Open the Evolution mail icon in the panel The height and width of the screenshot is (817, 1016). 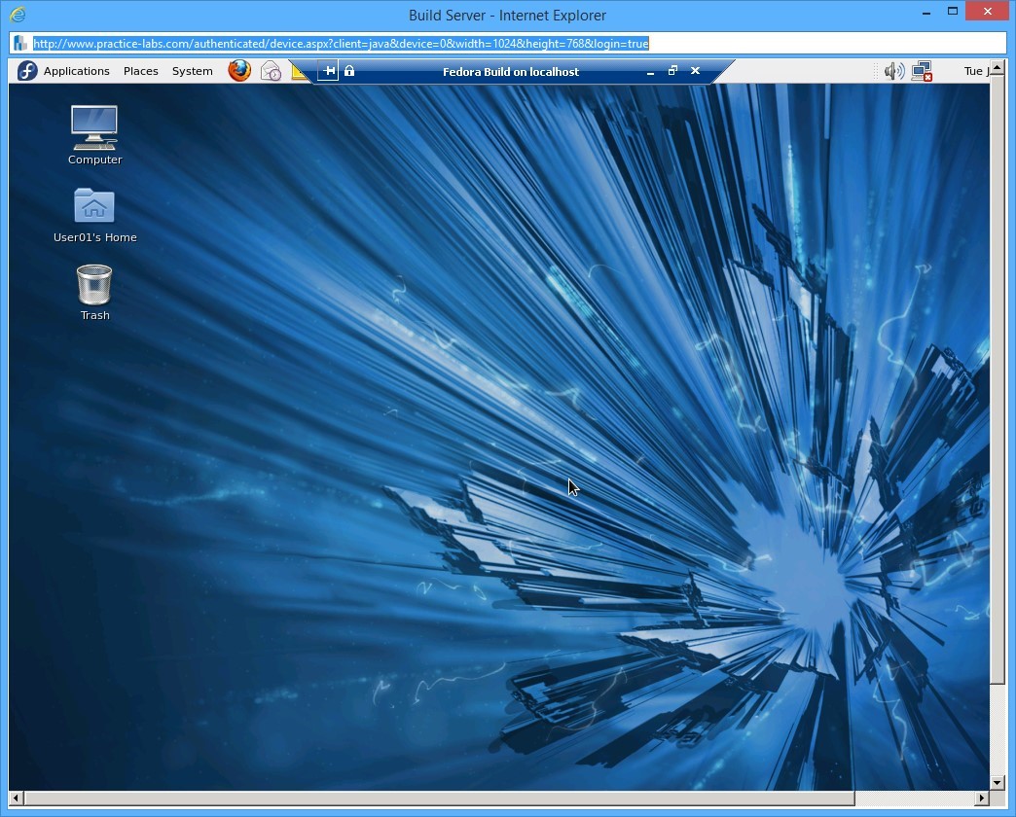coord(271,70)
